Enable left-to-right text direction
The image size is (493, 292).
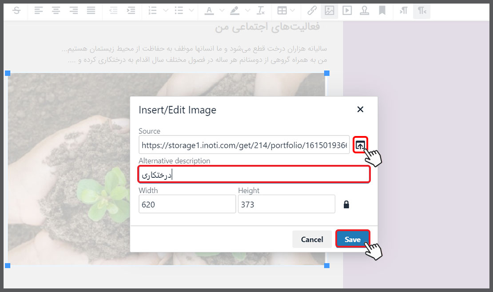point(404,11)
